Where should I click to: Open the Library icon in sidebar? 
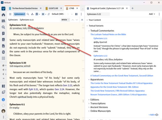tap(4, 21)
